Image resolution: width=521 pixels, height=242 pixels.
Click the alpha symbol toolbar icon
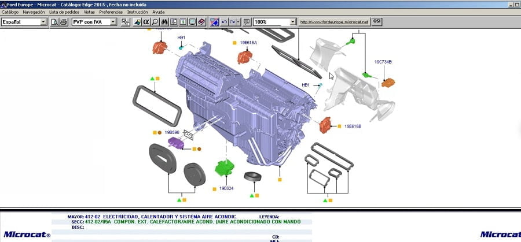[146, 22]
